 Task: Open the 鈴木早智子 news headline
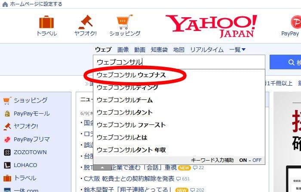coord(127,189)
